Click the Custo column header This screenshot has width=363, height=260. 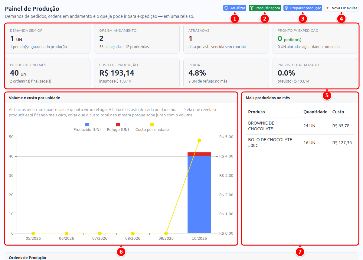(x=338, y=112)
